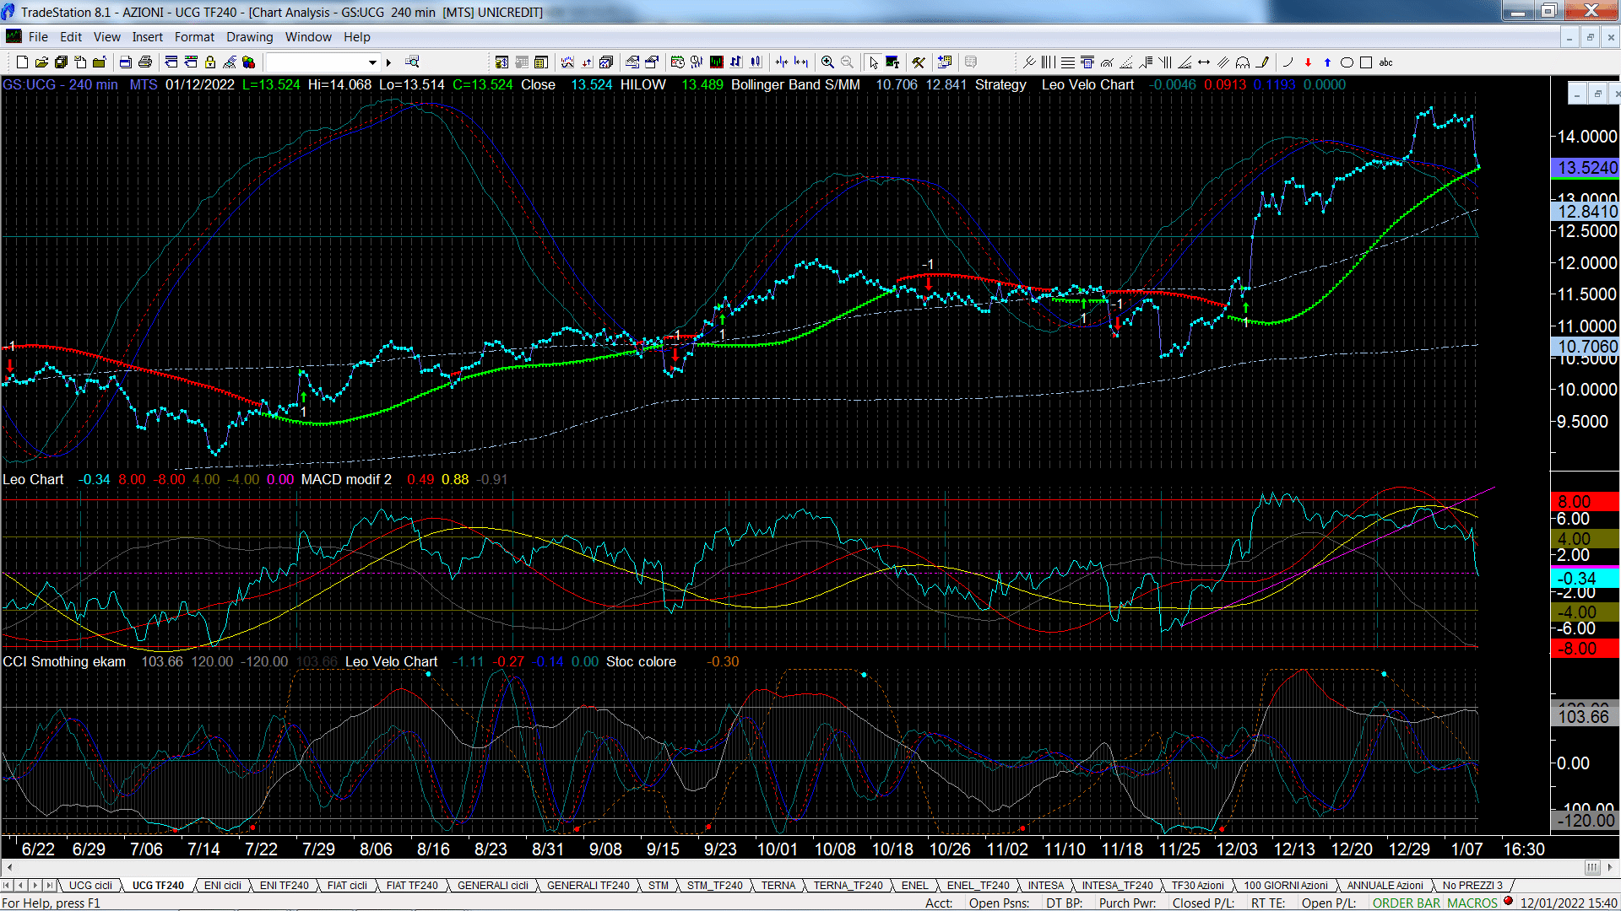Switch to the 100 GIORNI Azioni tab

[1286, 885]
